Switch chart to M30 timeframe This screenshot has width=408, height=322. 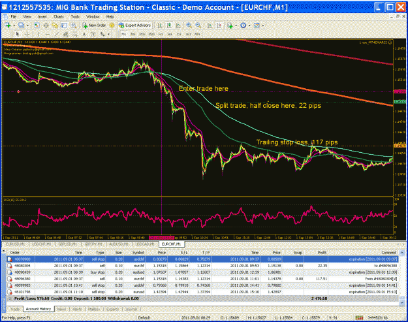coord(151,34)
